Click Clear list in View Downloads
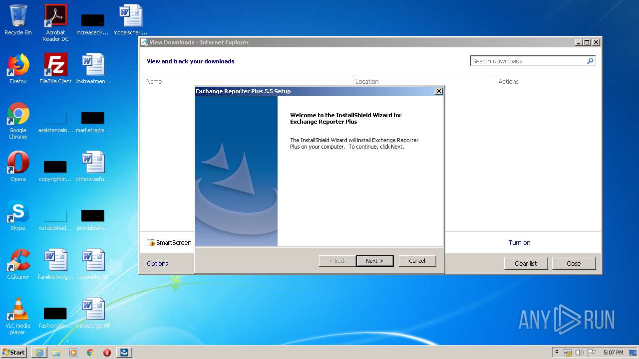This screenshot has height=359, width=639. click(526, 263)
